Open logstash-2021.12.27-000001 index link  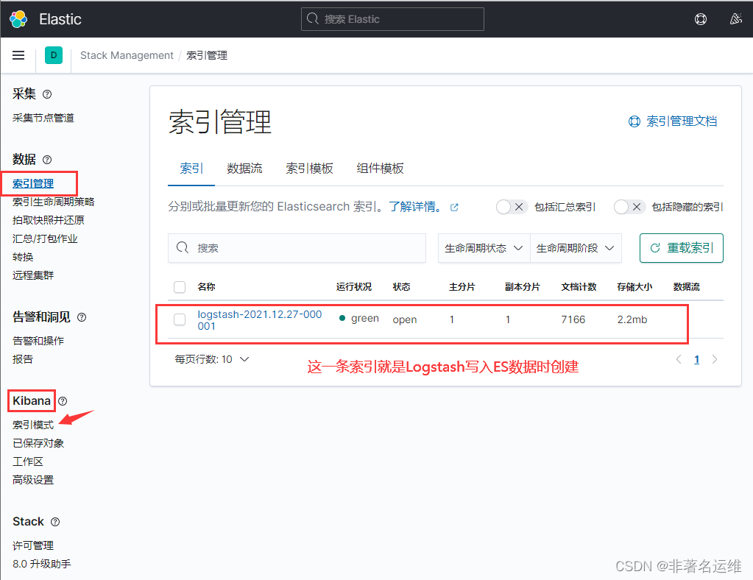point(259,320)
